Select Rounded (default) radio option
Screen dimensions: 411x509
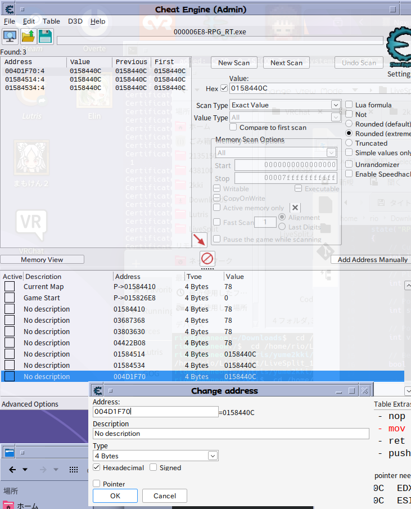point(349,124)
